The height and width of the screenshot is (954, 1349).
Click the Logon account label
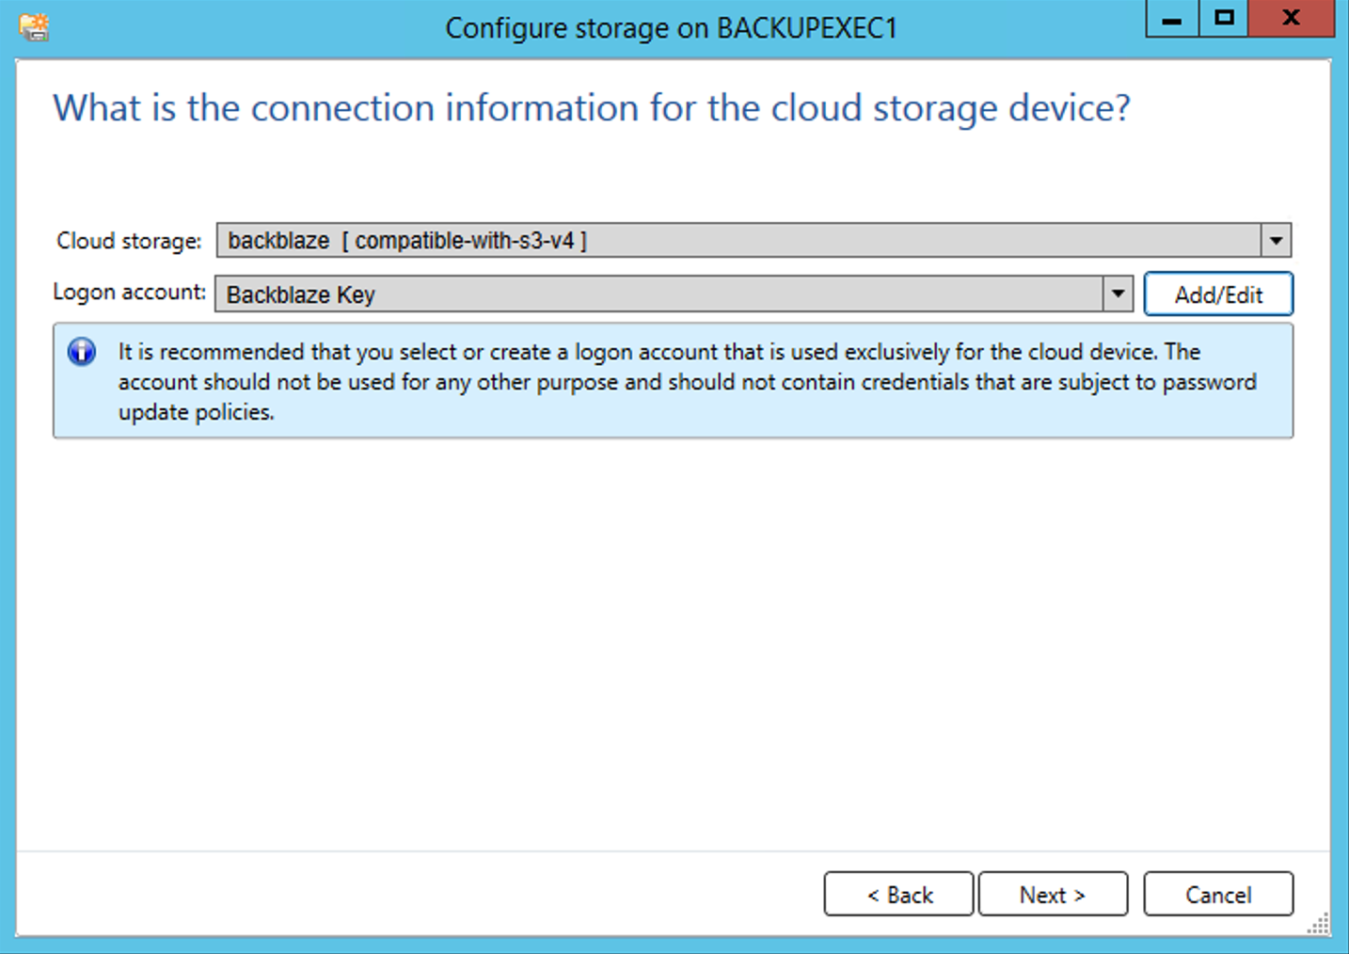(x=129, y=293)
